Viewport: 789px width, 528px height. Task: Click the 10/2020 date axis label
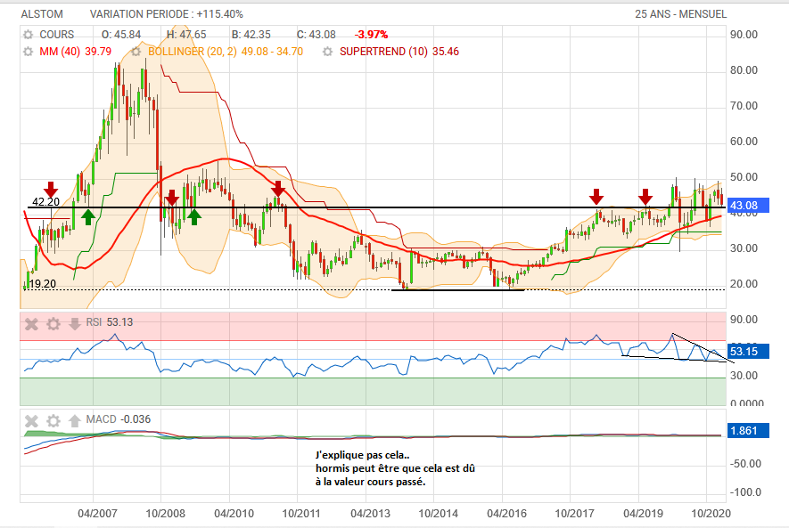pos(711,514)
